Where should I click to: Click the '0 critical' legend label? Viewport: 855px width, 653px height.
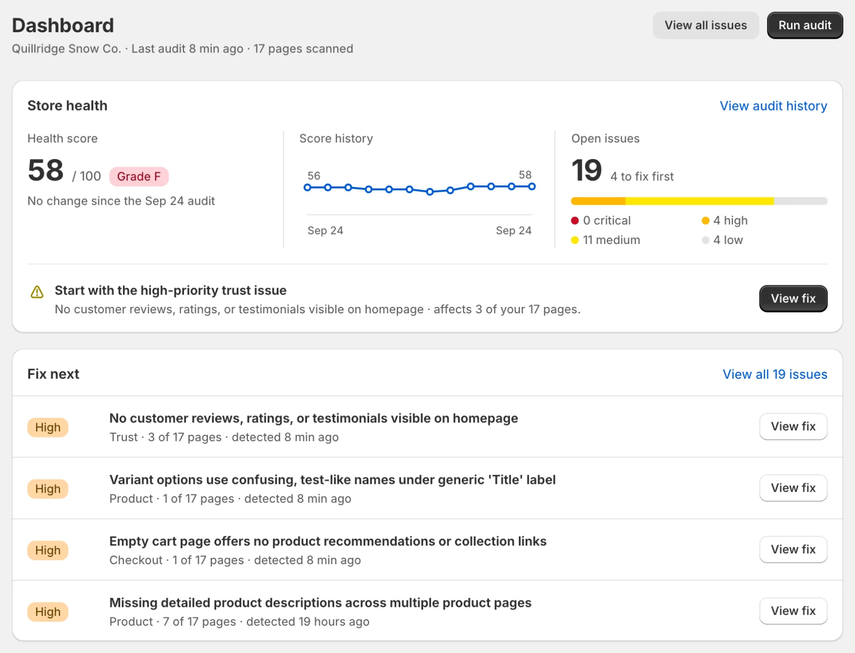tap(607, 221)
